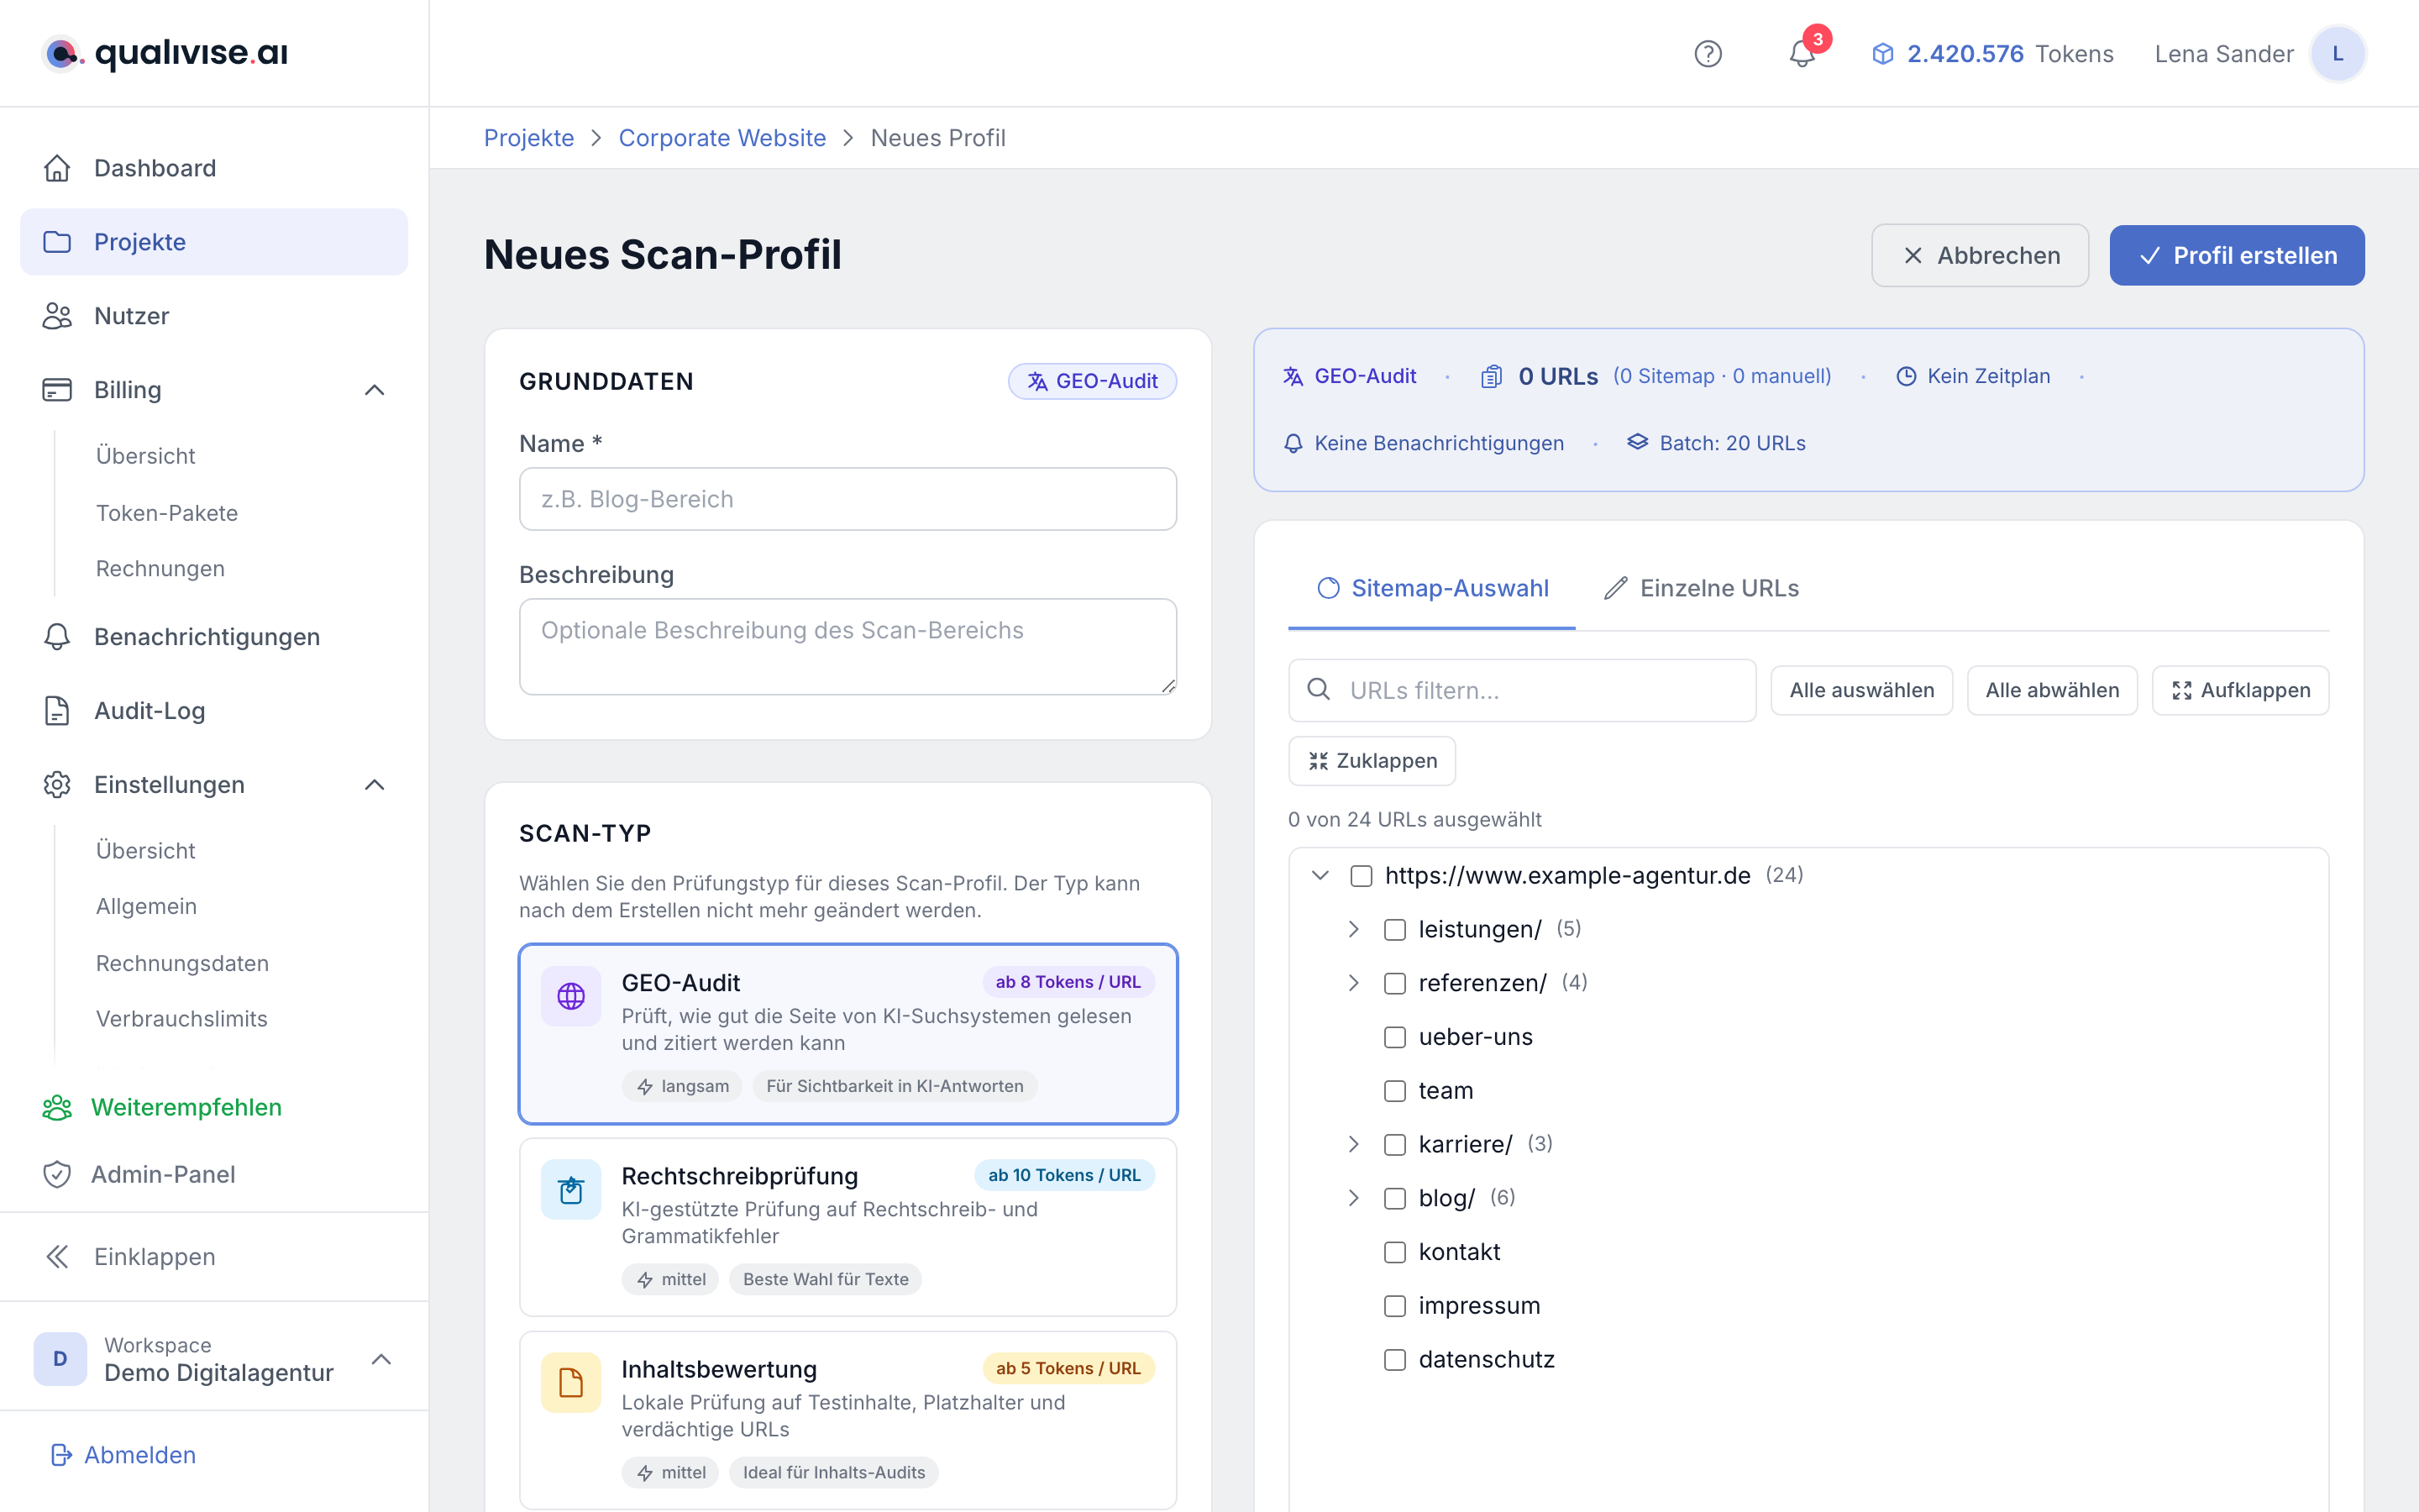2419x1512 pixels.
Task: Click the Alle auswählen button
Action: point(1861,690)
